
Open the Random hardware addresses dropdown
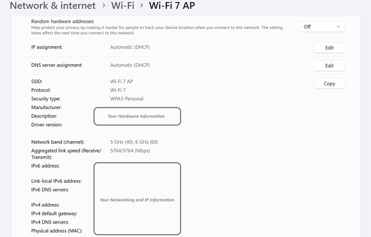[322, 27]
